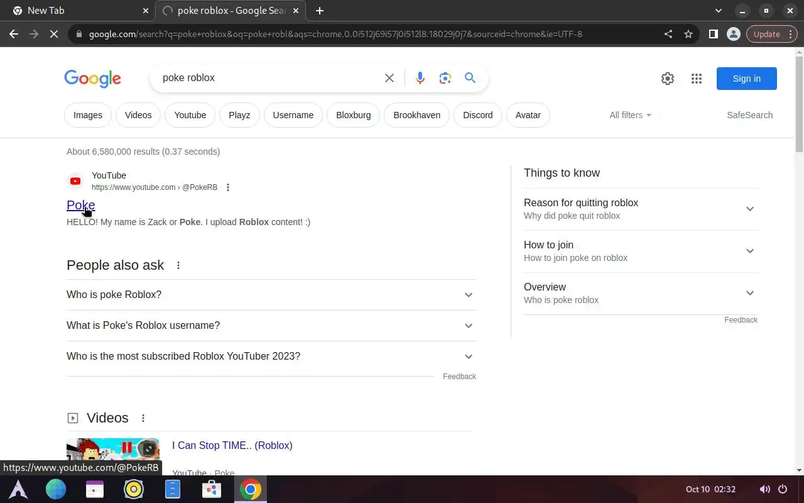
Task: Open the taskbar application launcher logo
Action: pos(18,489)
